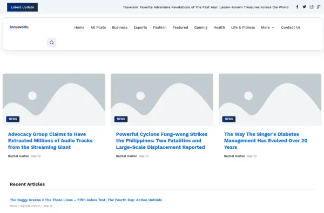The height and width of the screenshot is (213, 324).
Task: Click News category under Baggy Greens article
Action: 13,206
